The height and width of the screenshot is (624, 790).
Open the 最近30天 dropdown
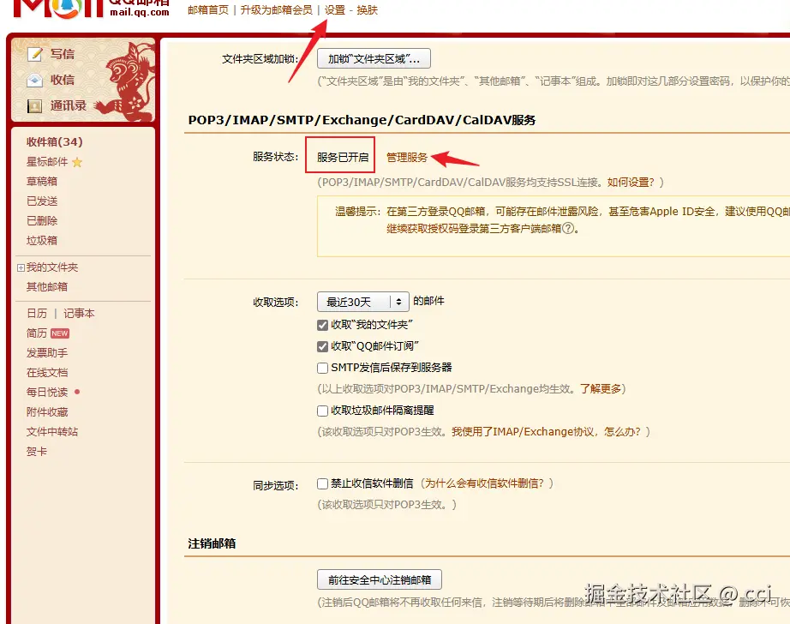pyautogui.click(x=362, y=302)
